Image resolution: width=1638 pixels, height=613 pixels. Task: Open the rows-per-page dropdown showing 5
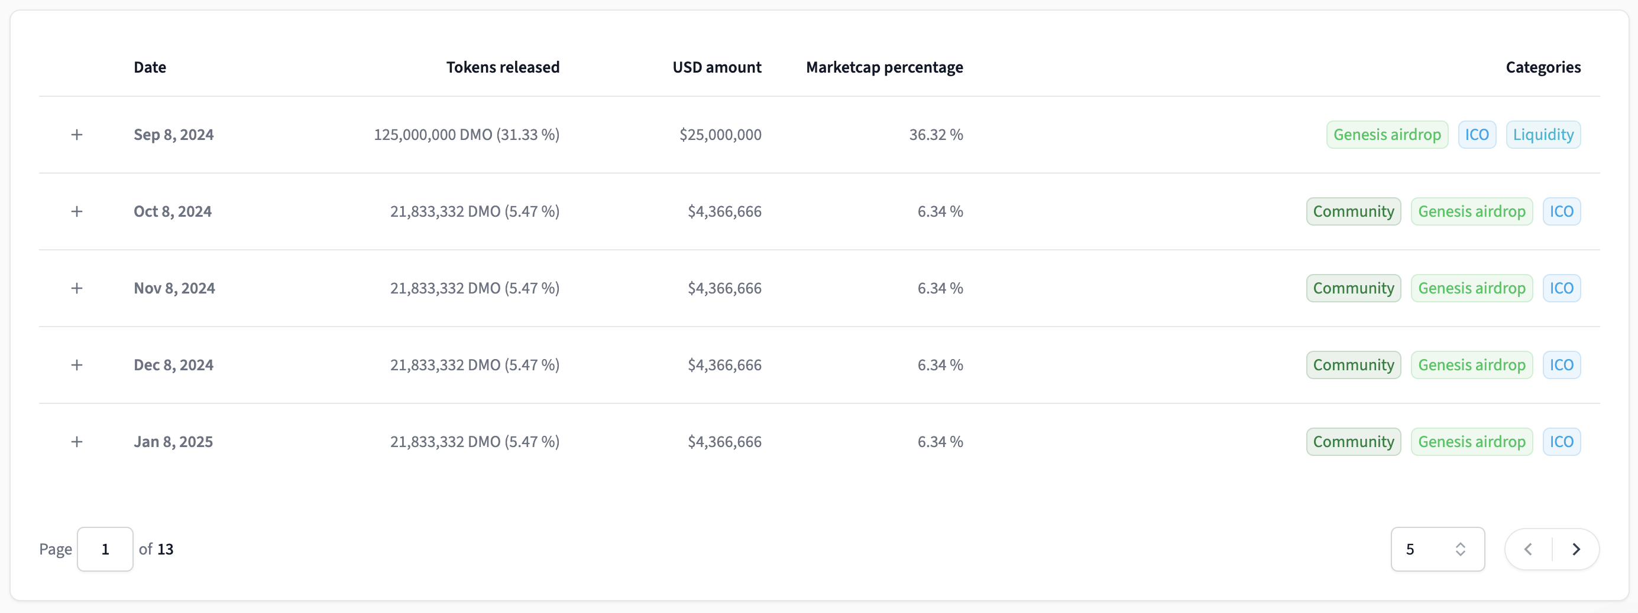[1437, 549]
